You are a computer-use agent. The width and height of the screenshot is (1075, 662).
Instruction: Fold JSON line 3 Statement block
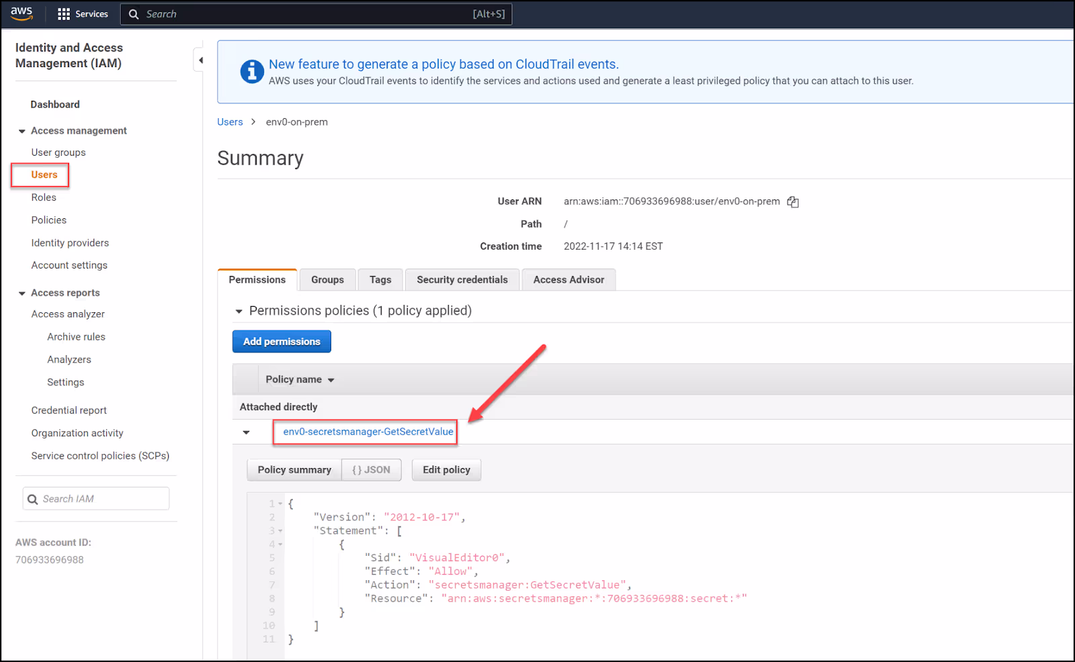click(x=281, y=531)
